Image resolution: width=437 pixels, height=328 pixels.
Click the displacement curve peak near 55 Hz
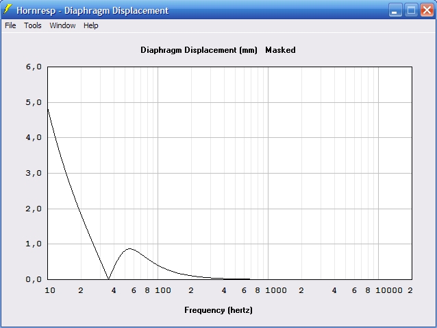click(130, 248)
